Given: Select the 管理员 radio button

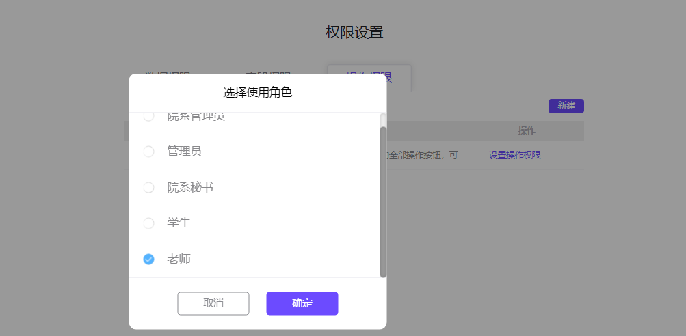Looking at the screenshot, I should pos(148,152).
